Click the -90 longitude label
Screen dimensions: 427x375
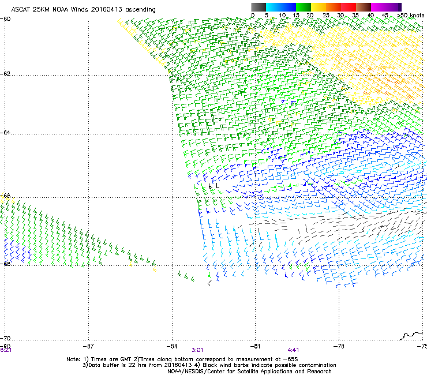point(5,346)
